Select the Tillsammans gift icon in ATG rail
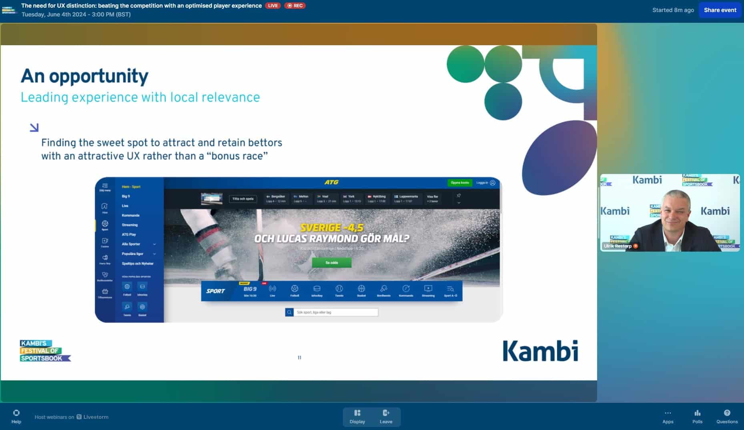The width and height of the screenshot is (744, 430). (105, 292)
